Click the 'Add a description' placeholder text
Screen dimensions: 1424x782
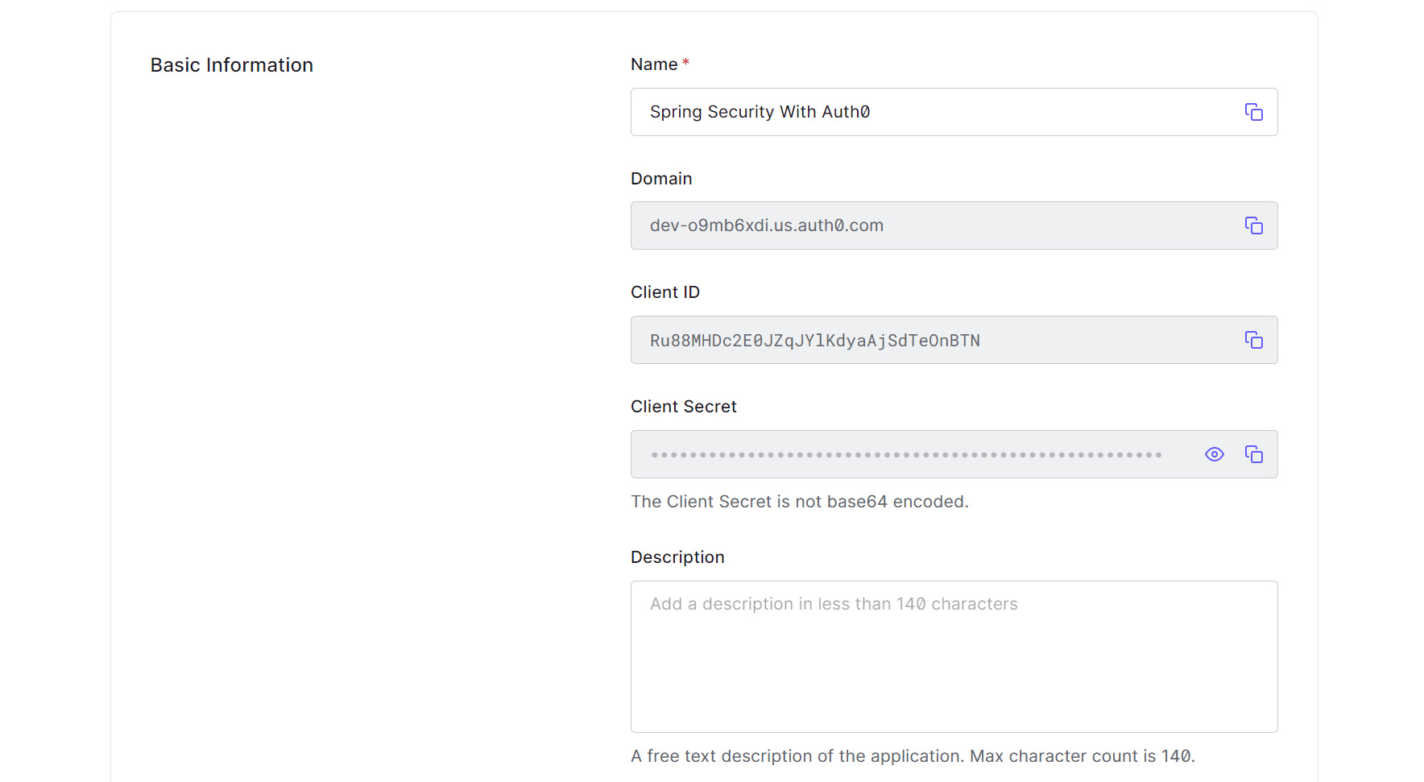click(x=834, y=604)
